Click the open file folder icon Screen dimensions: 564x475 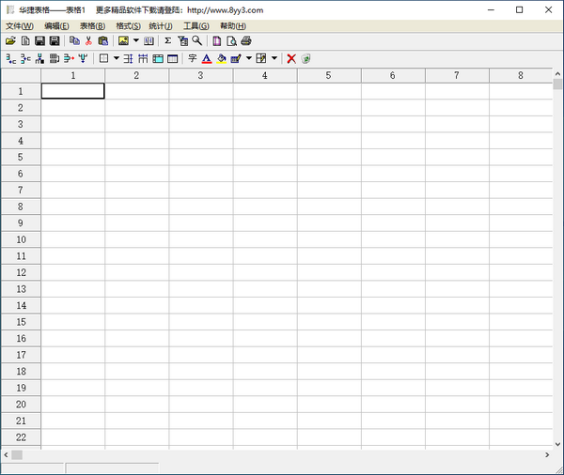coord(10,41)
